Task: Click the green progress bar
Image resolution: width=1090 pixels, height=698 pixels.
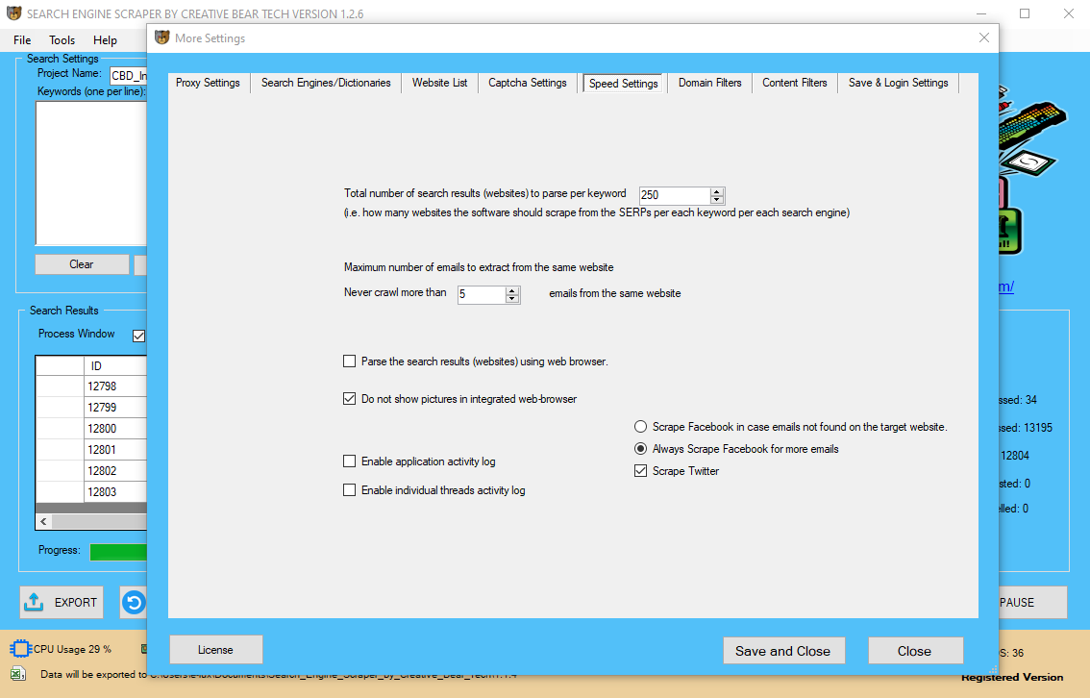Action: (117, 552)
